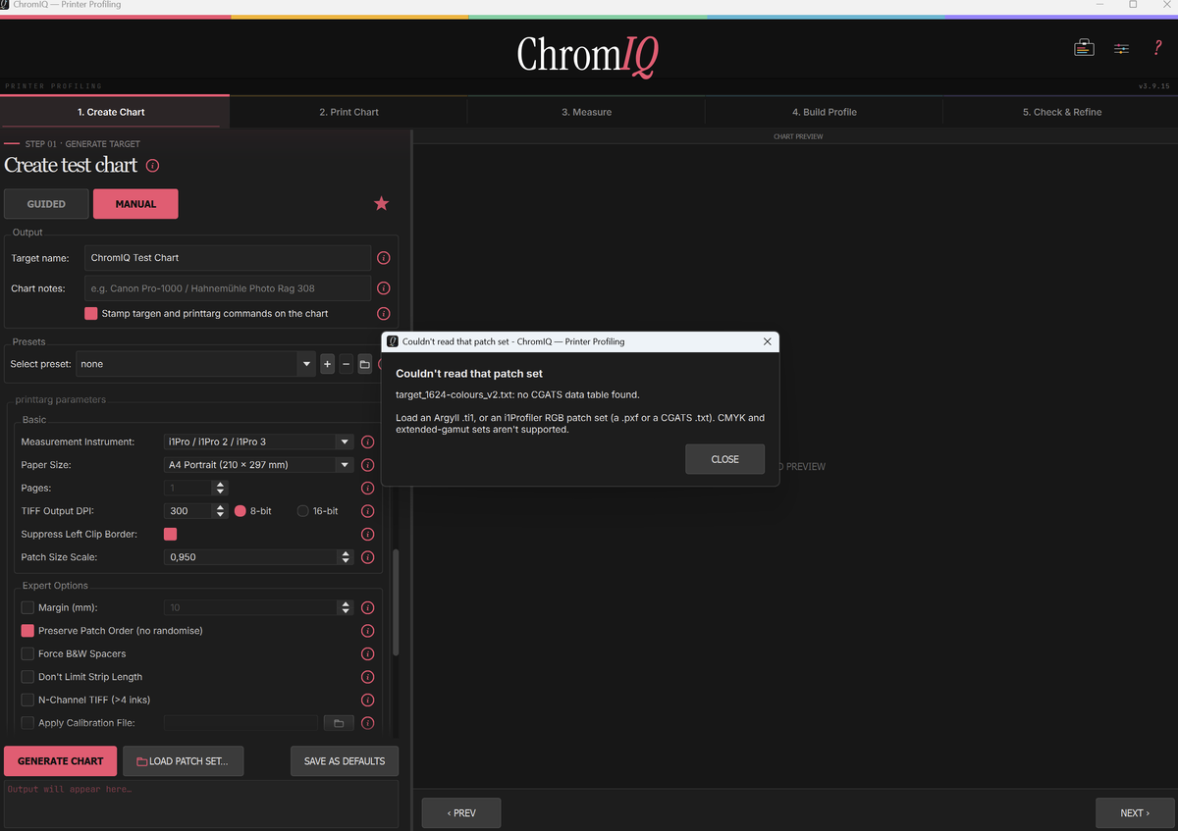Switch to the 3. Measure tab
The width and height of the screenshot is (1178, 831).
[586, 113]
